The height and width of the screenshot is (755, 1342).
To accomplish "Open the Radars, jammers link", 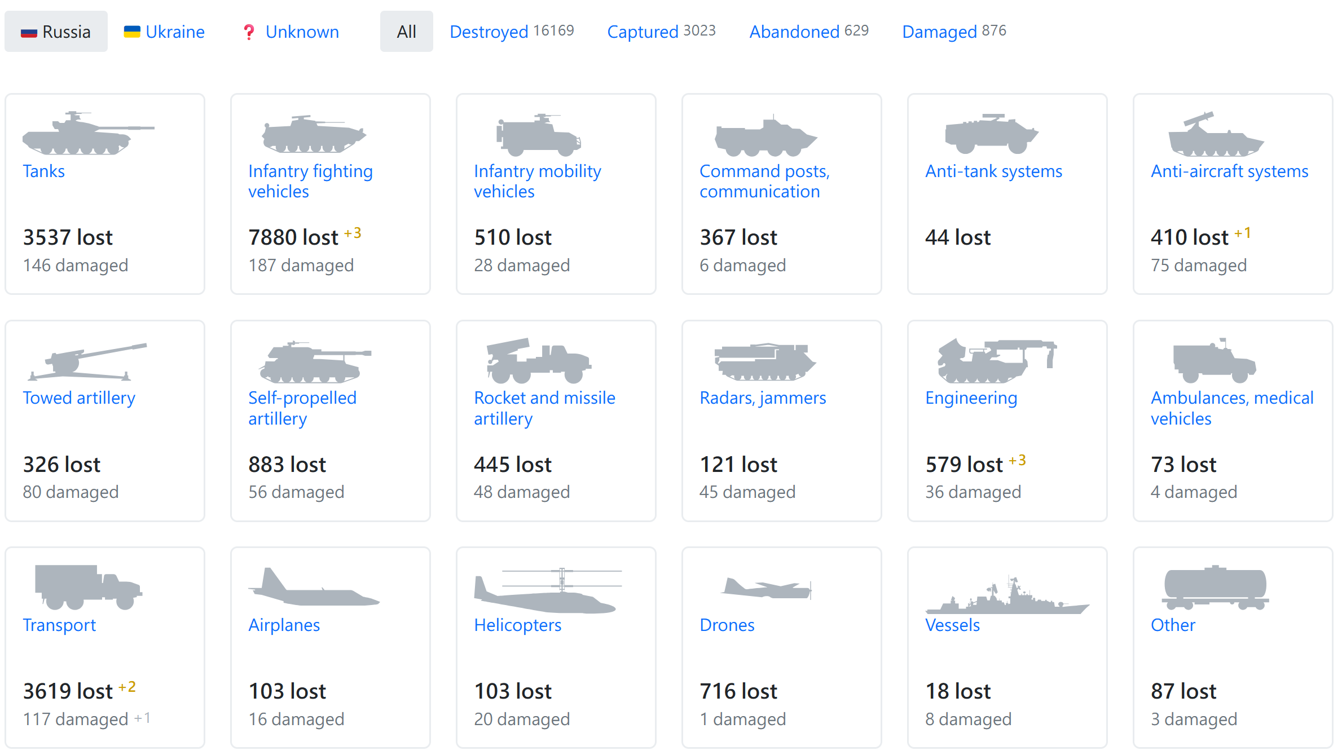I will click(763, 398).
